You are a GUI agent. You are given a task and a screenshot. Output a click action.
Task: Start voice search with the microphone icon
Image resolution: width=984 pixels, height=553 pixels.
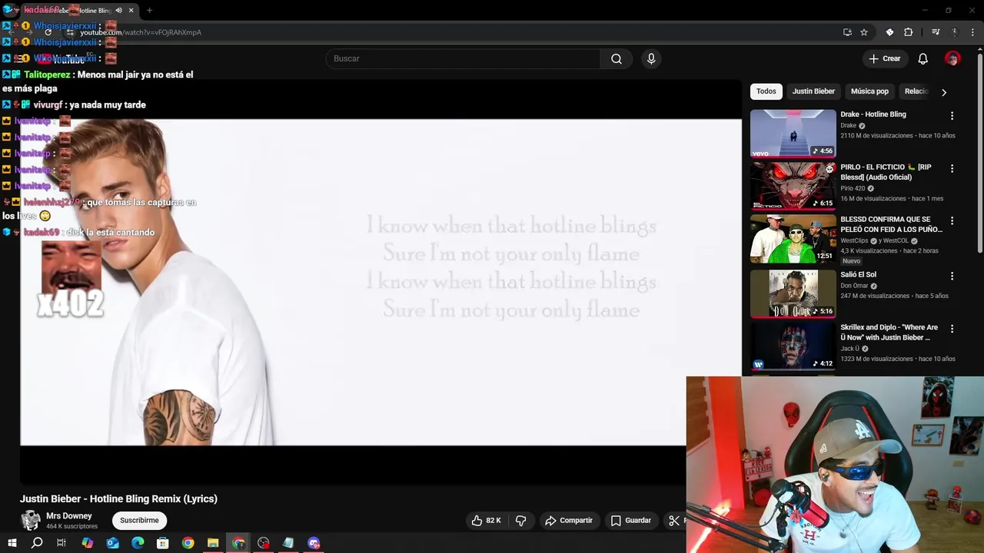(x=651, y=59)
